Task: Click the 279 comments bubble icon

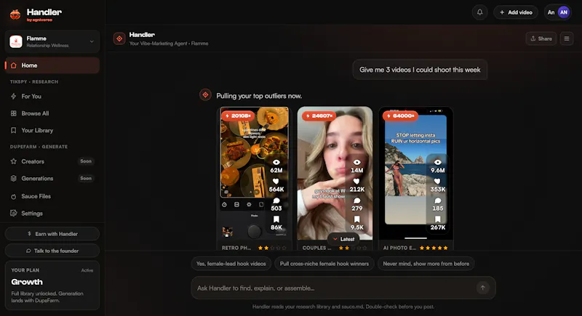Action: [x=356, y=200]
